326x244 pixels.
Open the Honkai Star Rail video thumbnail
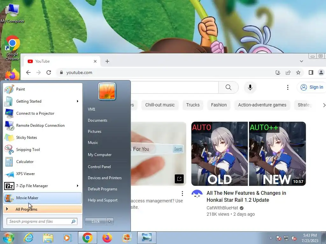click(248, 154)
